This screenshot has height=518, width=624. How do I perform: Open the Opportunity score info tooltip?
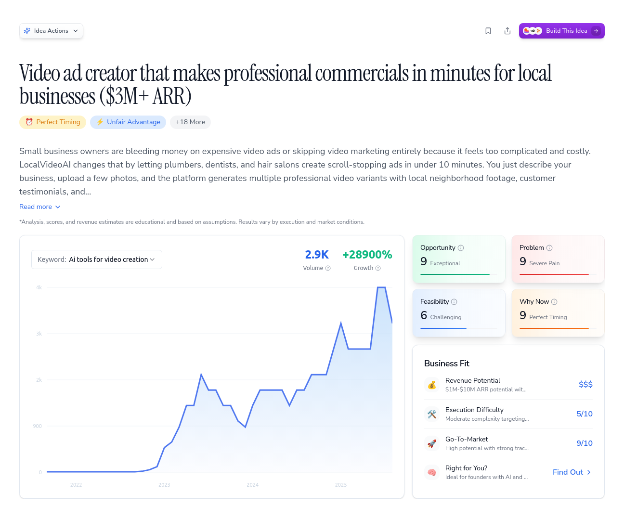pos(461,247)
